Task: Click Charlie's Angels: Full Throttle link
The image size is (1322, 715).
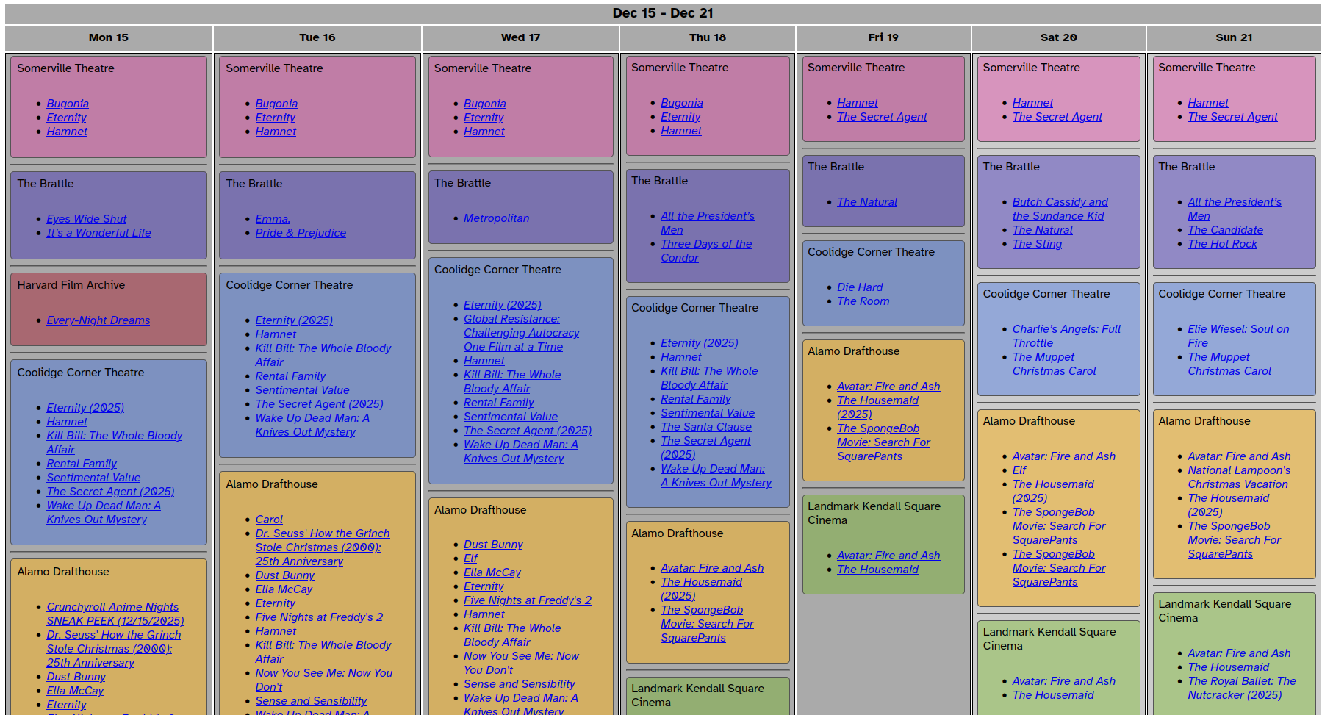Action: pyautogui.click(x=1066, y=329)
